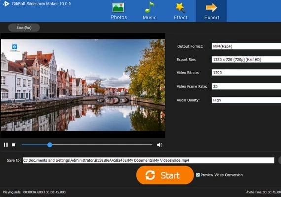Open the Video Frame Rate dropdown 25
This screenshot has height=197, width=281.
[246, 86]
